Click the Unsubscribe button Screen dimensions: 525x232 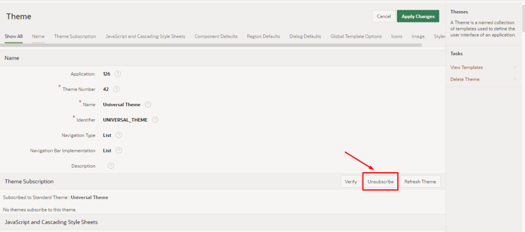tap(380, 181)
